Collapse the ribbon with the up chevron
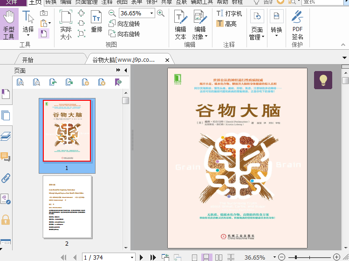Screen dimensions: 349x261 (343, 45)
